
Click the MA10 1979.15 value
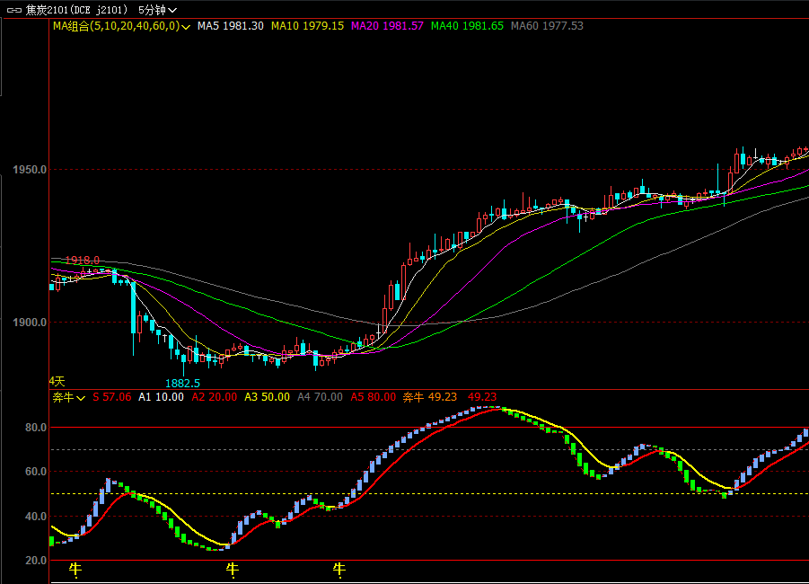(307, 26)
